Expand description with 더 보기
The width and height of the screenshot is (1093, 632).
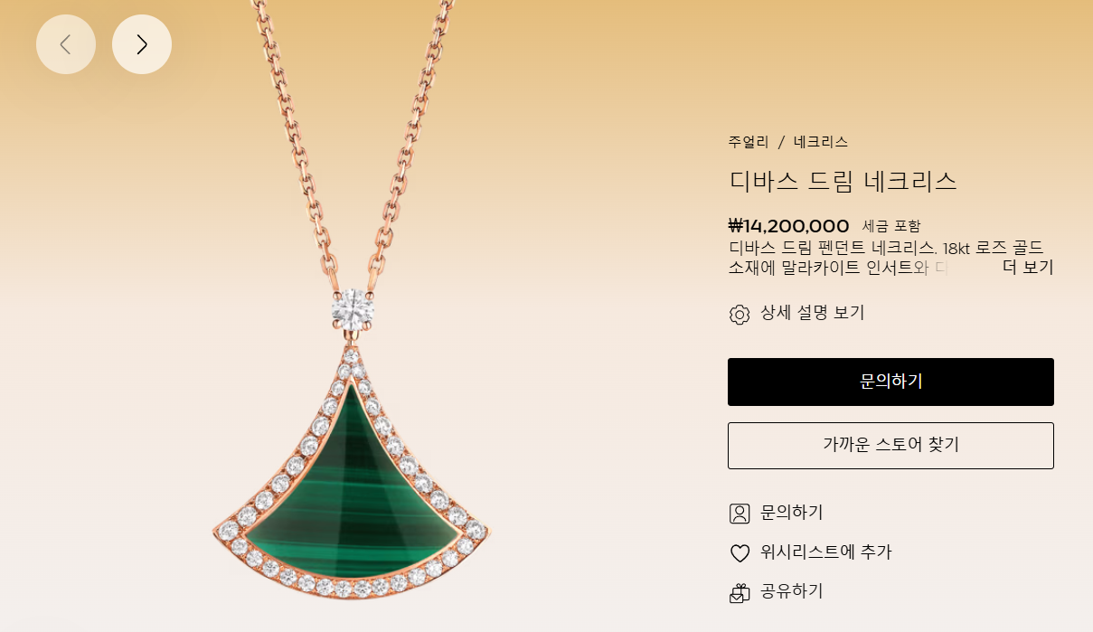point(1028,268)
